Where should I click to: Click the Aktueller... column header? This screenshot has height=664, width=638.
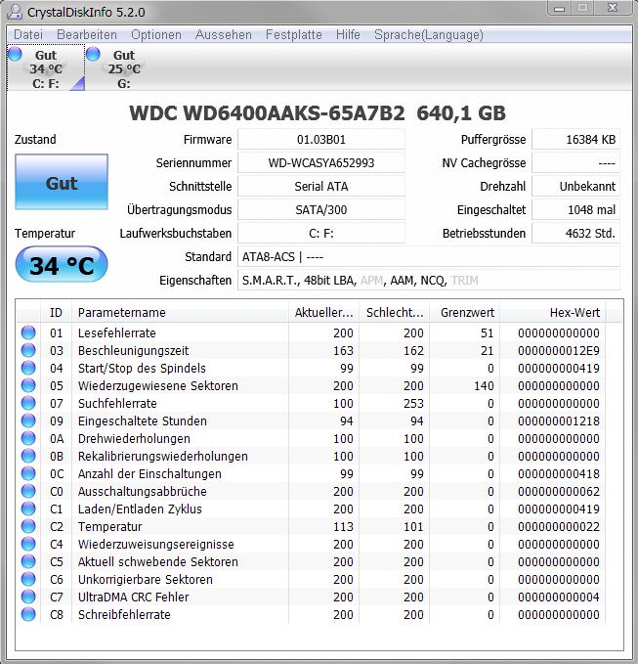coord(323,313)
